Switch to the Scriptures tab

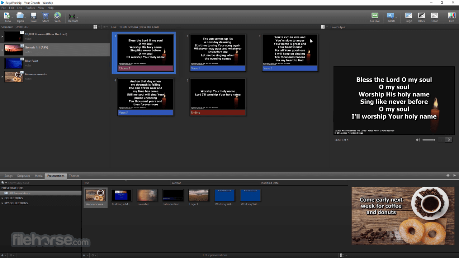pos(24,176)
